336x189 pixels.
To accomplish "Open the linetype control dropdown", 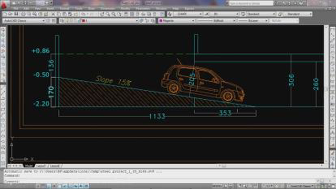I will [x=216, y=21].
